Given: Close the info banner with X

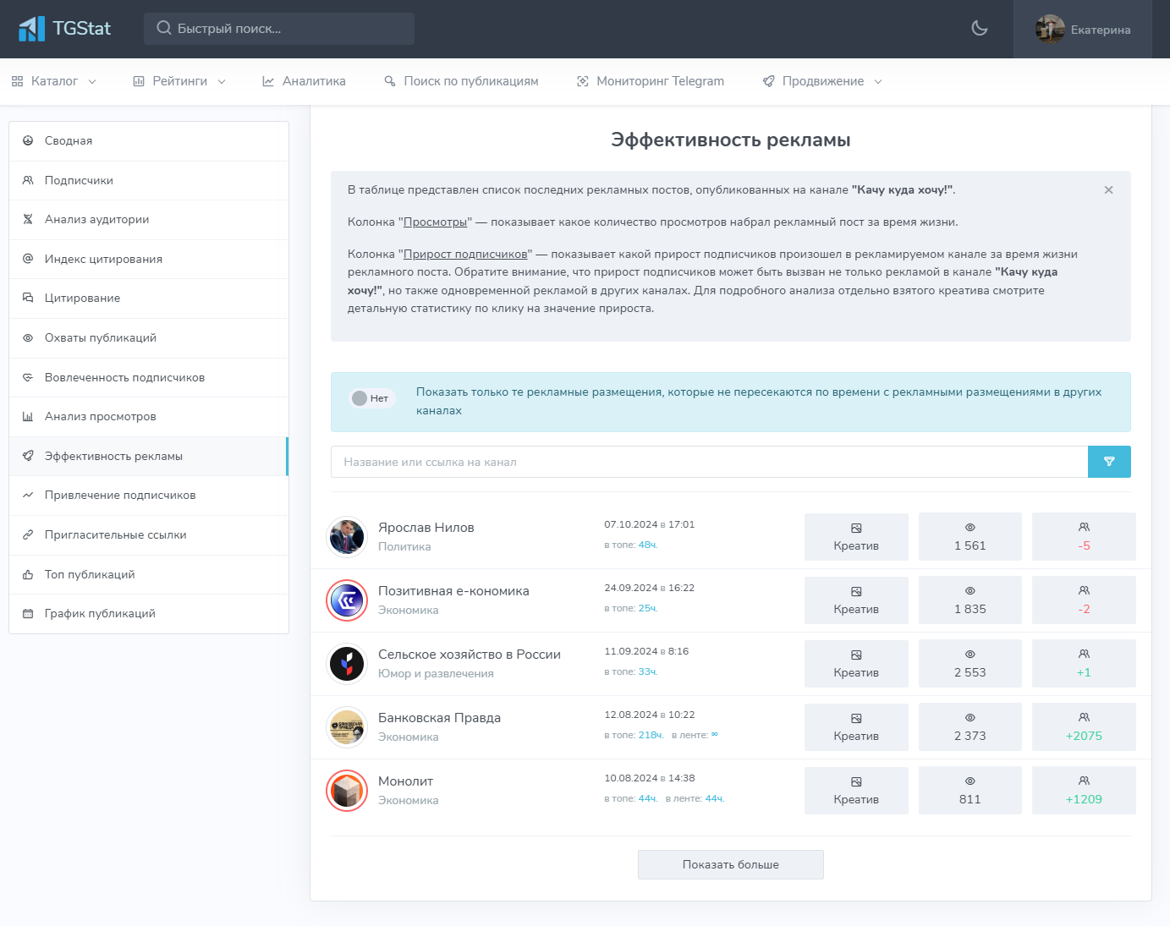Looking at the screenshot, I should pyautogui.click(x=1108, y=190).
